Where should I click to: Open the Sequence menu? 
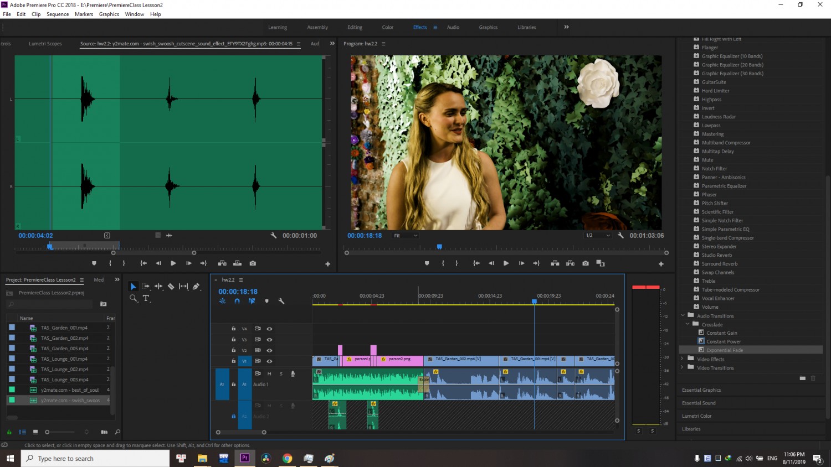pyautogui.click(x=58, y=14)
